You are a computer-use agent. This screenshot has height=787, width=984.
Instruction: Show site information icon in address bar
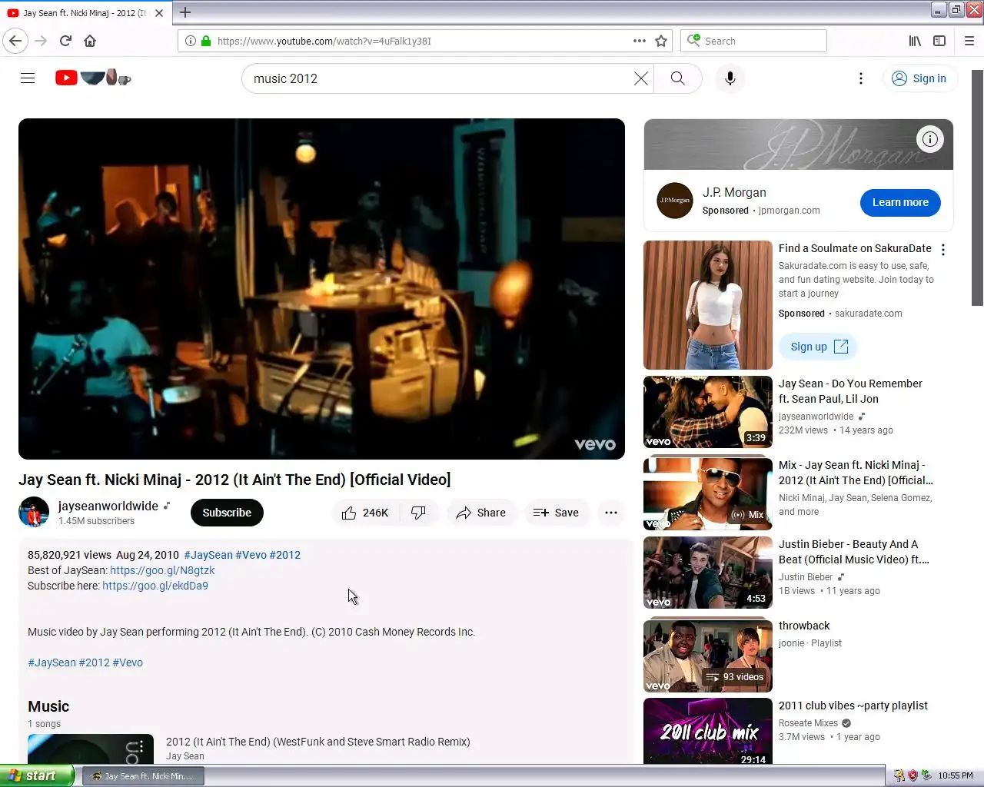coord(190,41)
